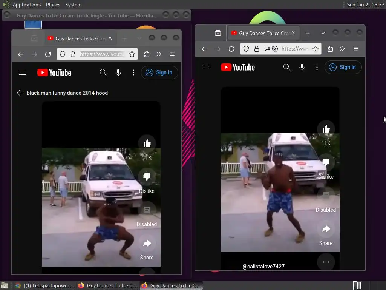Click YouTube logo in right window
Screen dimensions: 386x290
[x=238, y=67]
